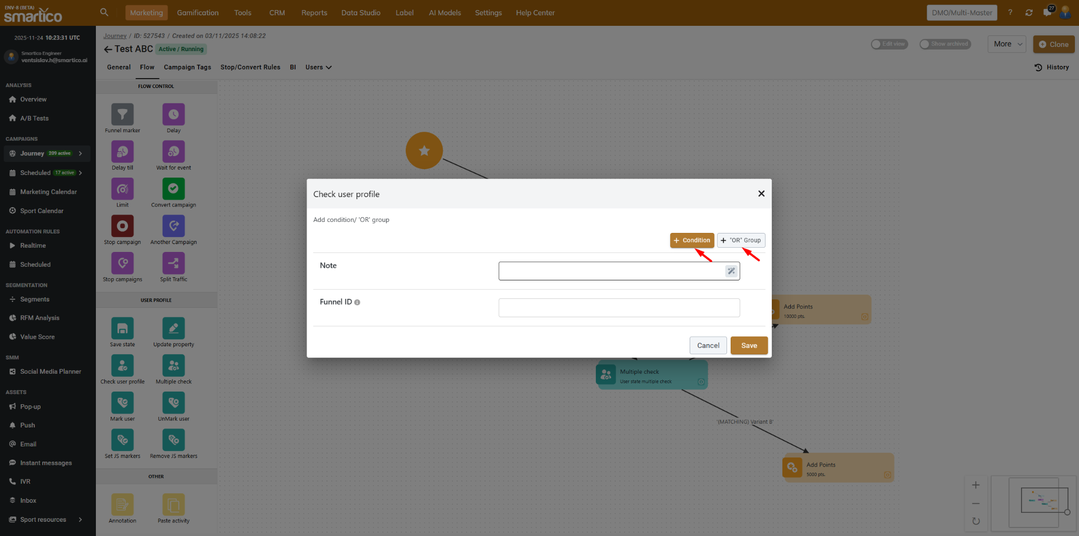Click the magic wand icon in Note field
The image size is (1079, 536).
[731, 271]
